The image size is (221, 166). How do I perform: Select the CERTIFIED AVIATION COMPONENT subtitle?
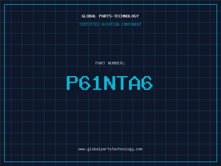110,24
